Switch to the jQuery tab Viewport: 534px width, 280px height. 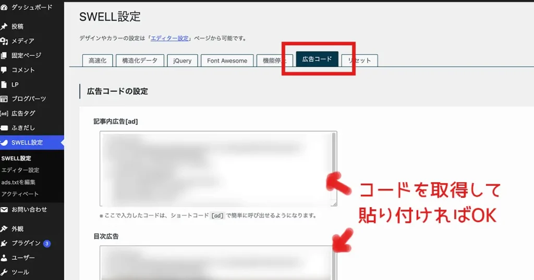[x=182, y=60]
